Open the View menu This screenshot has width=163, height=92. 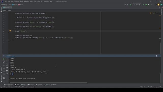click(x=12, y=2)
